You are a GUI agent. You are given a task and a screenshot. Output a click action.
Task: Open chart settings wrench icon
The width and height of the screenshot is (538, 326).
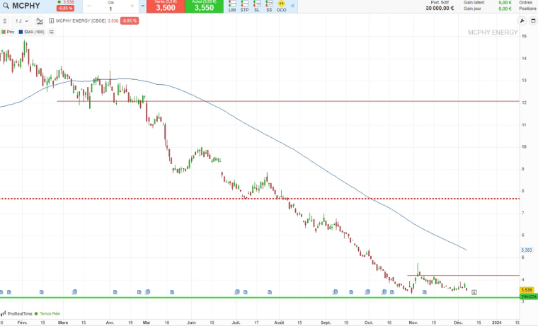coord(522,21)
